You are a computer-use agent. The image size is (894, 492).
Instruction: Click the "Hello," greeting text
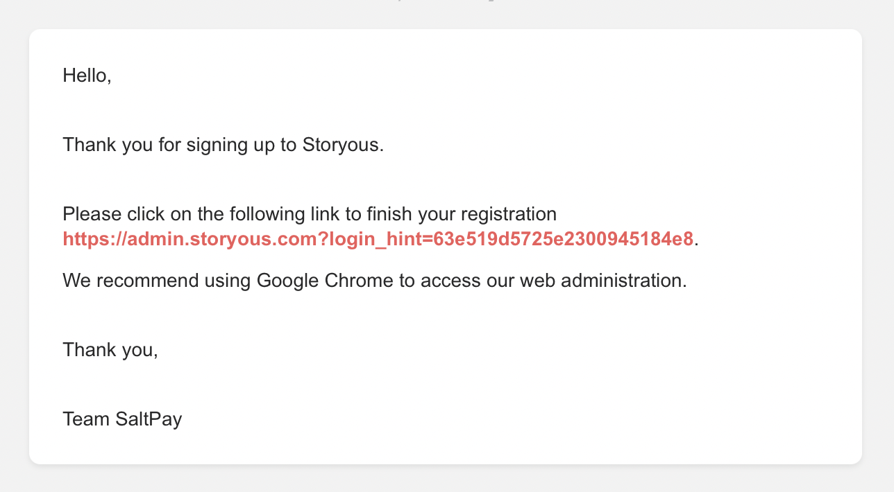[x=87, y=75]
